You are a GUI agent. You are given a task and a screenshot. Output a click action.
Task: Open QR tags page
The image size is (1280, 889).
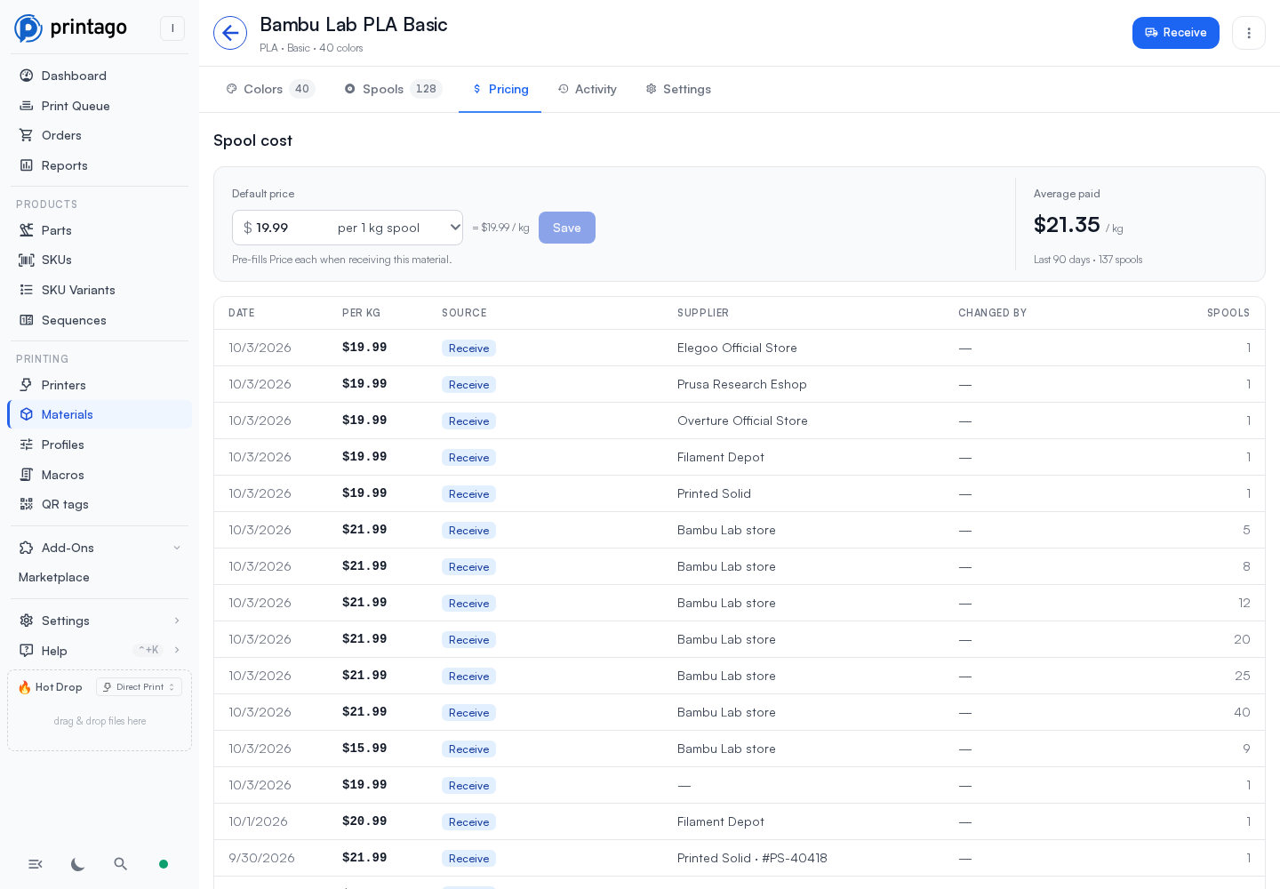pyautogui.click(x=100, y=504)
